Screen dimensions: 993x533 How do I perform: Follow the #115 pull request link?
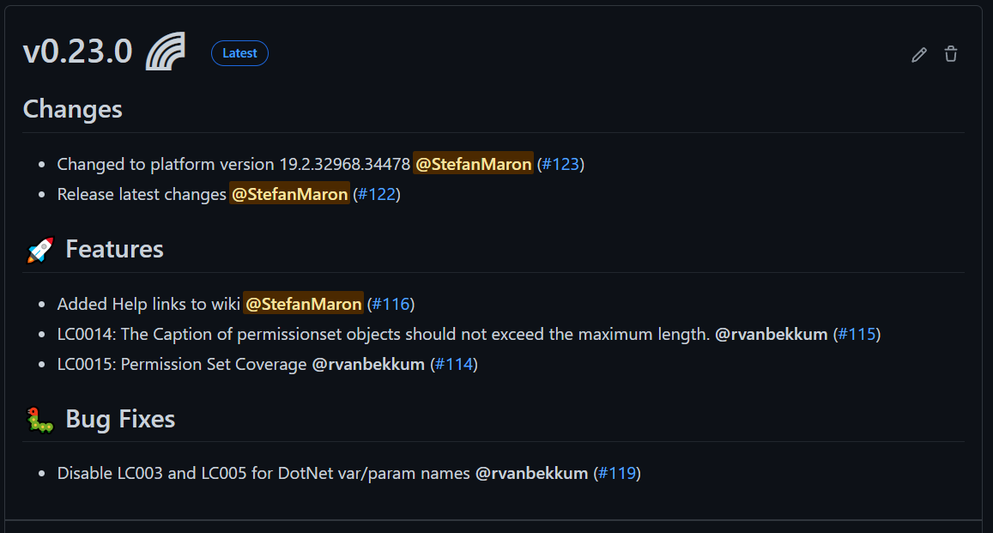[857, 334]
